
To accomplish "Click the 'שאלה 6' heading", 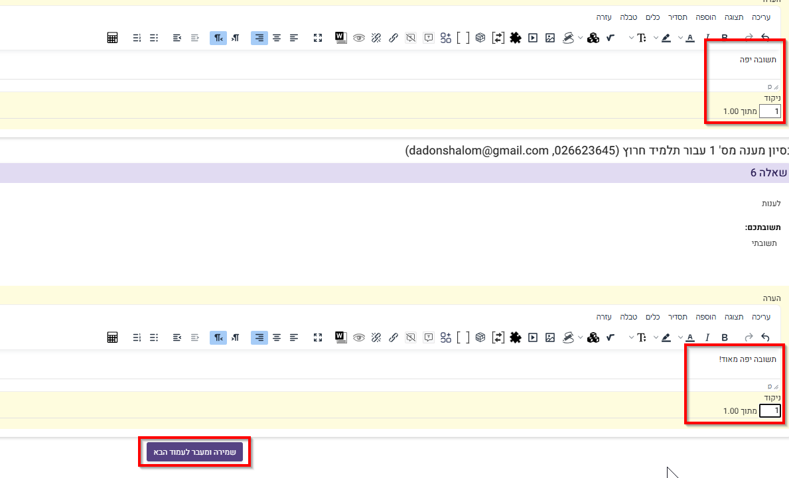I will pyautogui.click(x=768, y=173).
